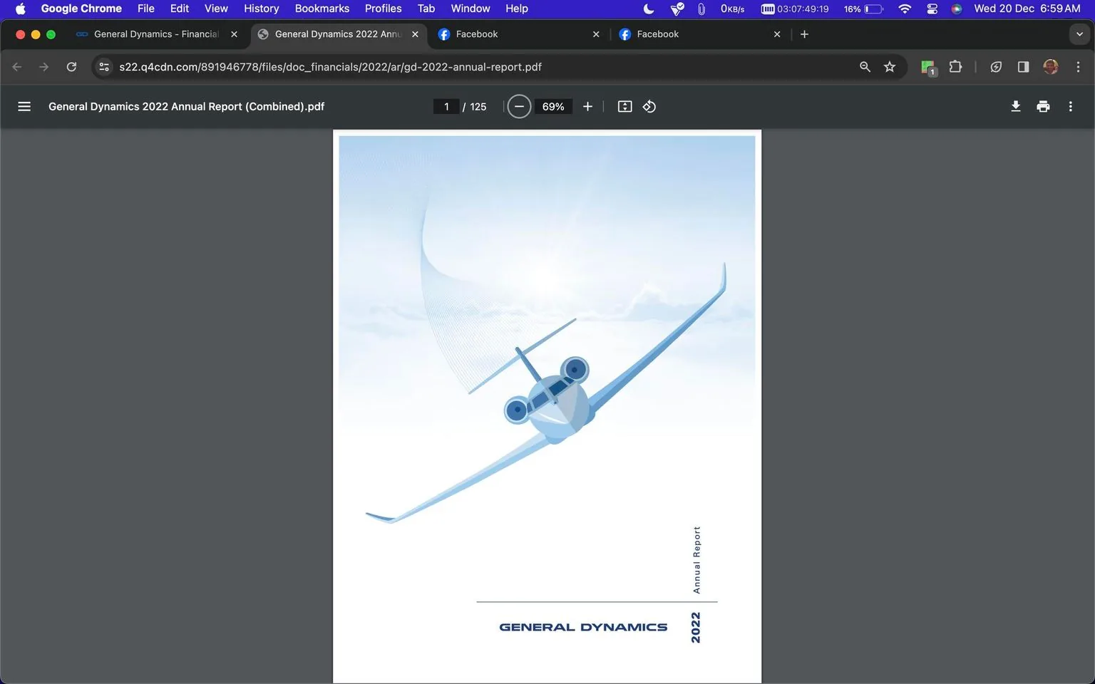This screenshot has width=1095, height=684.
Task: Print the PDF document
Action: [1042, 105]
